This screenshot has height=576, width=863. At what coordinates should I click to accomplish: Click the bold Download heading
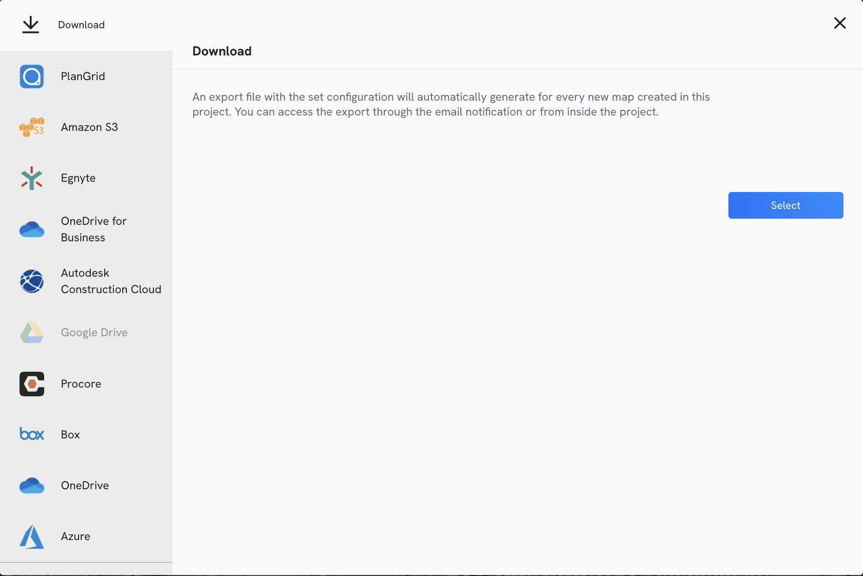222,51
